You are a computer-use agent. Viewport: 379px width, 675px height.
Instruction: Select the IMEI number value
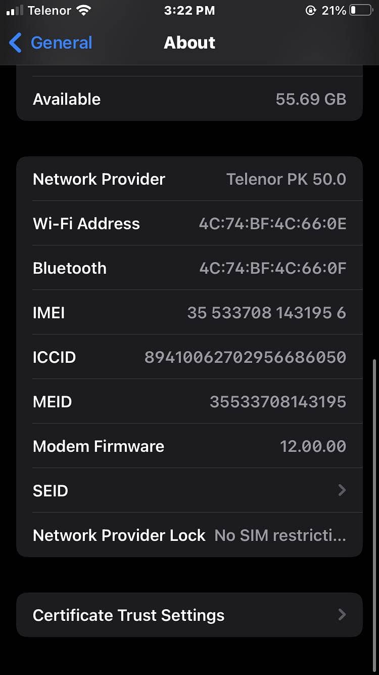click(x=267, y=313)
